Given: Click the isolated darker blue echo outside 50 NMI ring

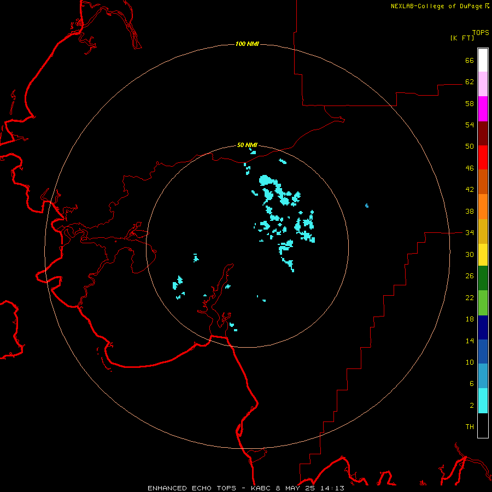Looking at the screenshot, I should pyautogui.click(x=366, y=206).
